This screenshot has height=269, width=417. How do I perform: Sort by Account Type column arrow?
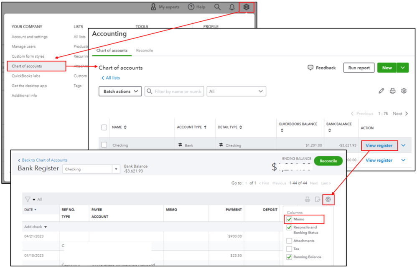coord(205,127)
